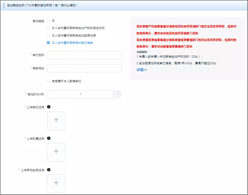The width and height of the screenshot is (248, 195).
Task: Click info icon beside 上传劳动合同证明
Action: coord(49,170)
